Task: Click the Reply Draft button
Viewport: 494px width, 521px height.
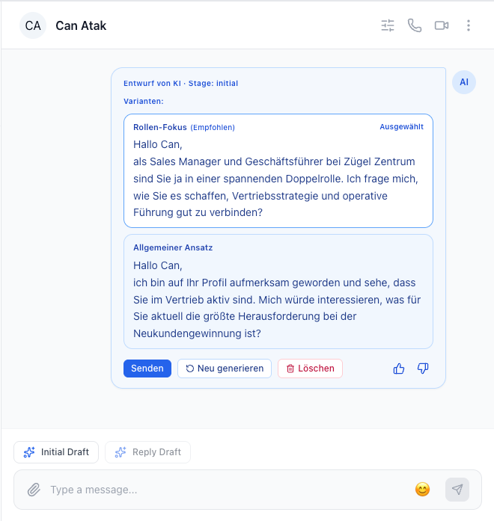Action: 147,452
